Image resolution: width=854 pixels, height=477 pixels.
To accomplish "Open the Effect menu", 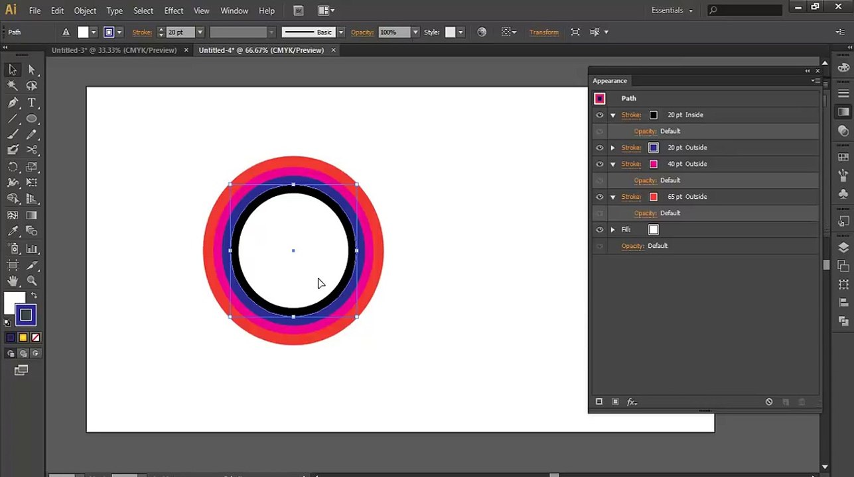I will [173, 11].
